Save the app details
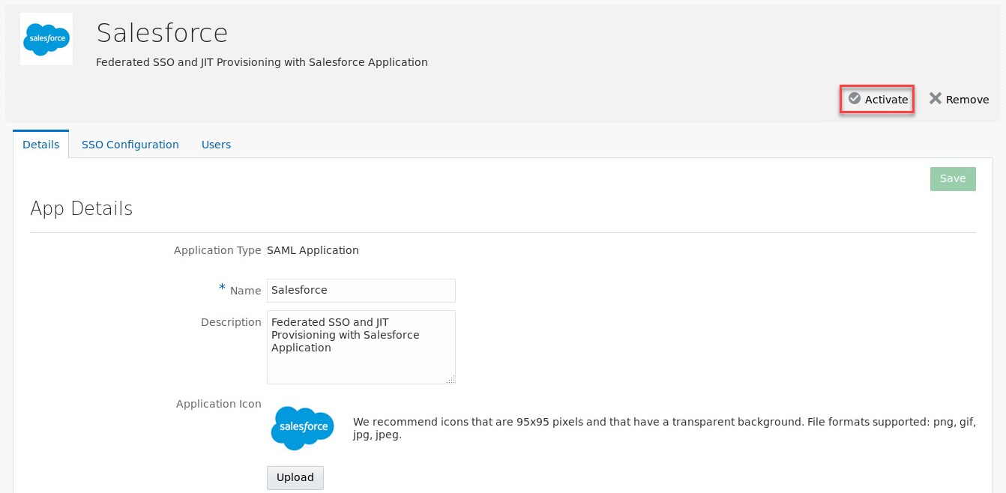The height and width of the screenshot is (493, 1006). 953,179
